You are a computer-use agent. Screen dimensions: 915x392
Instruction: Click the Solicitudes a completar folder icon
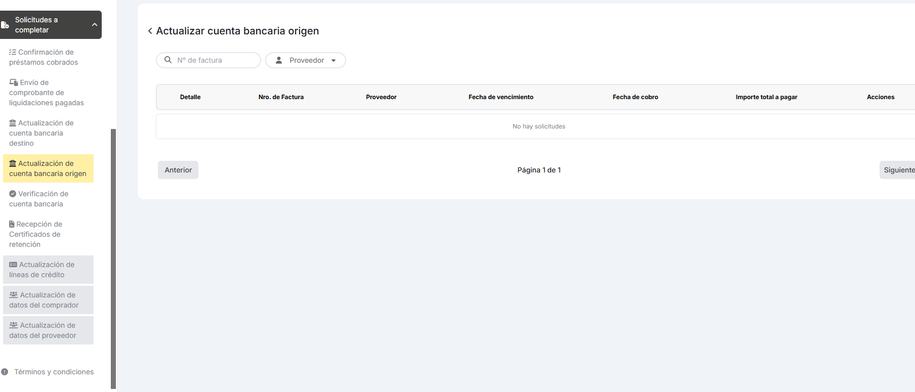(5, 25)
